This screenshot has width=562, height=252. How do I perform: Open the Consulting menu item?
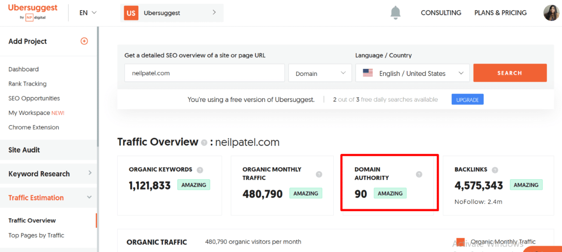tap(441, 13)
